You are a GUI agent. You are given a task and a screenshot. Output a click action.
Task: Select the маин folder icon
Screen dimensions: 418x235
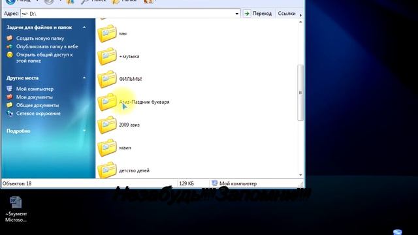click(x=107, y=148)
